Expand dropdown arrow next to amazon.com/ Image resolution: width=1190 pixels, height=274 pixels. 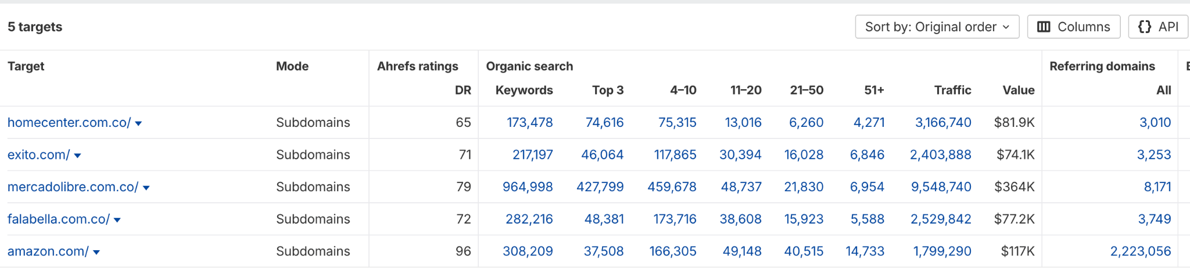coord(96,252)
